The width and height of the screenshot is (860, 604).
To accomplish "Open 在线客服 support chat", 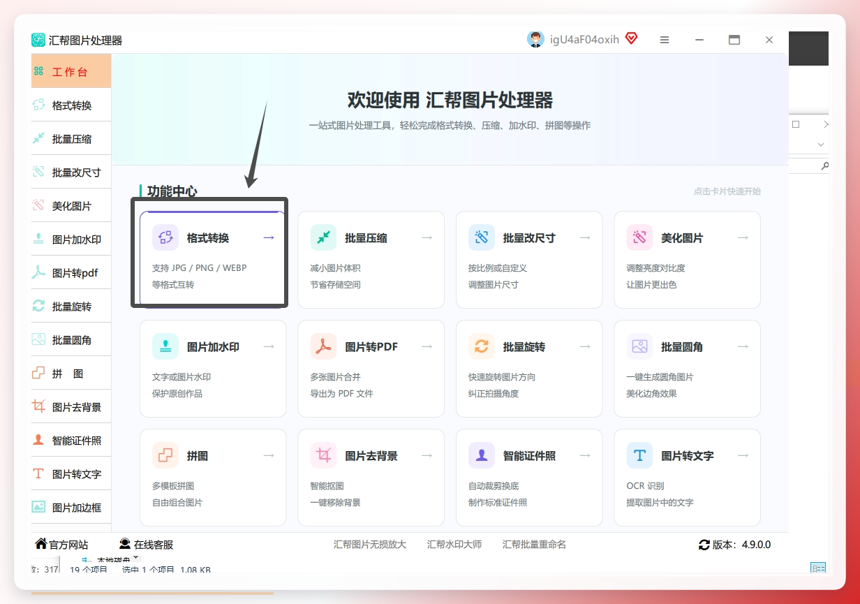I will tap(146, 545).
